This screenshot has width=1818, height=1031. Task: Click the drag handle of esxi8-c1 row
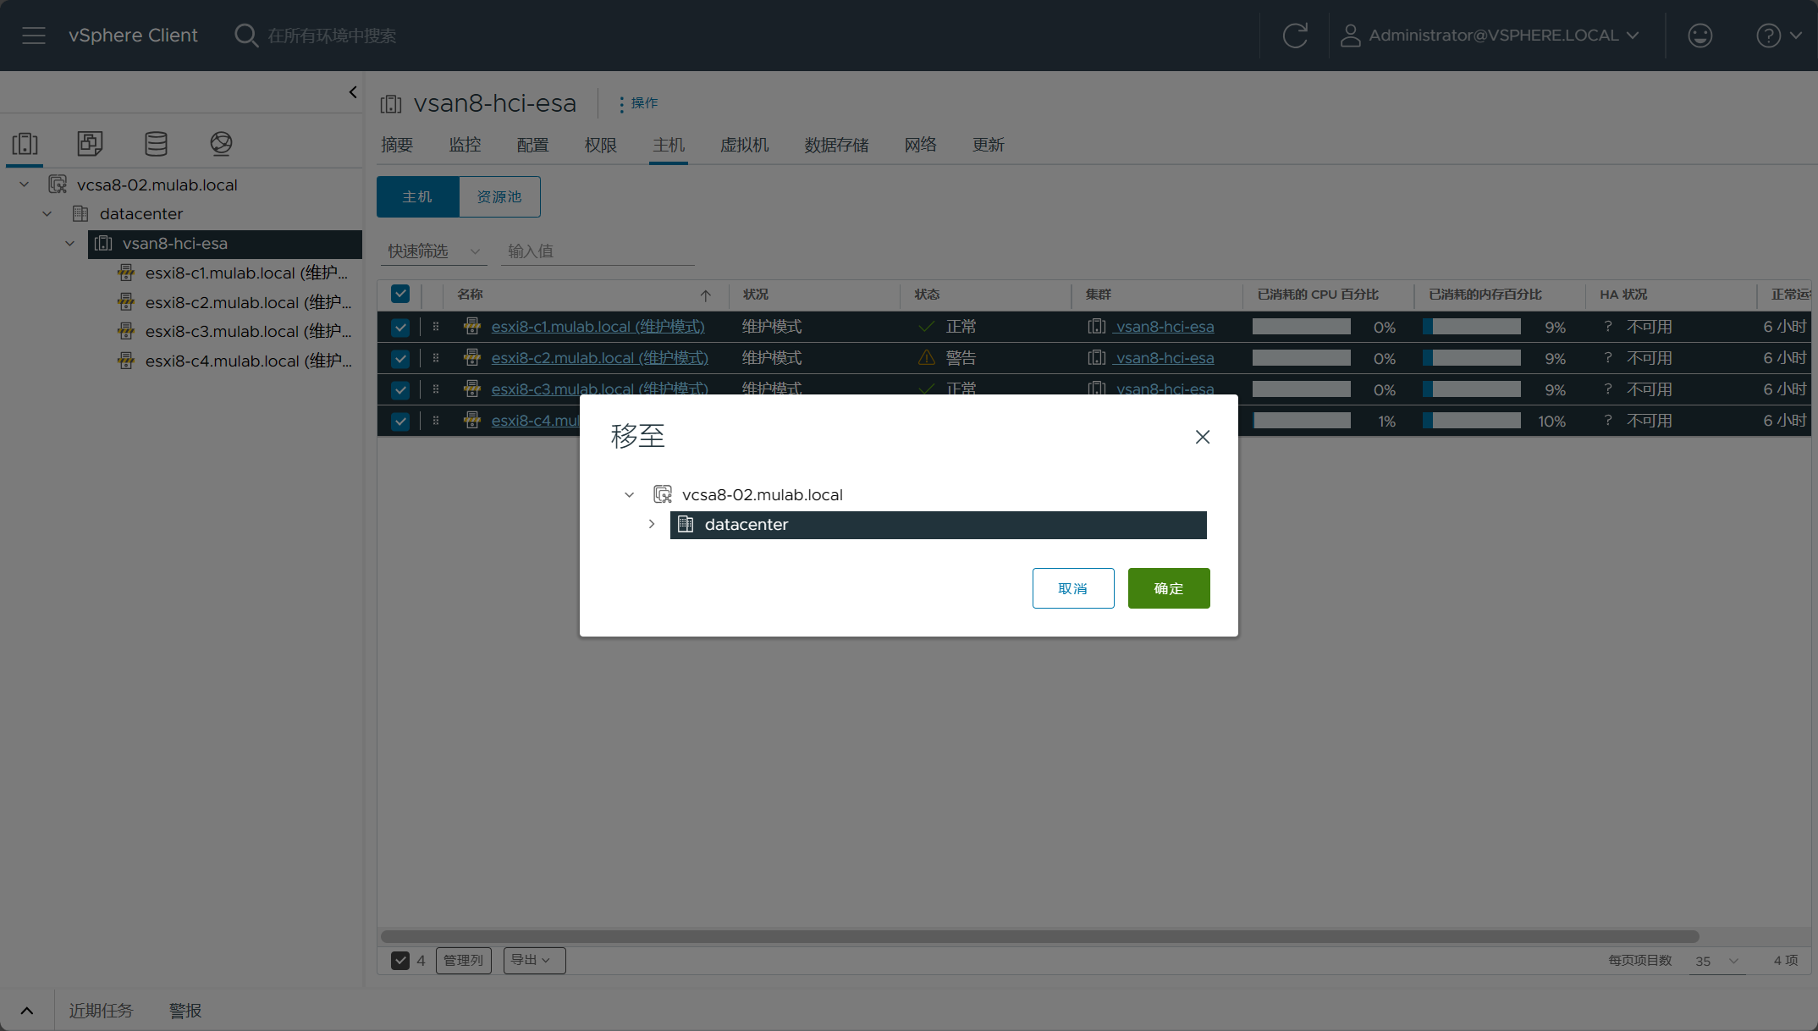[436, 327]
